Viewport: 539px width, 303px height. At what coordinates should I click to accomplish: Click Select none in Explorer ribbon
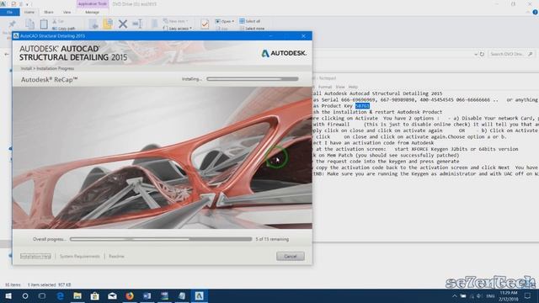point(252,29)
